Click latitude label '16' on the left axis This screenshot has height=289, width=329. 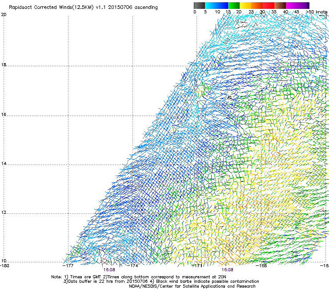point(4,114)
